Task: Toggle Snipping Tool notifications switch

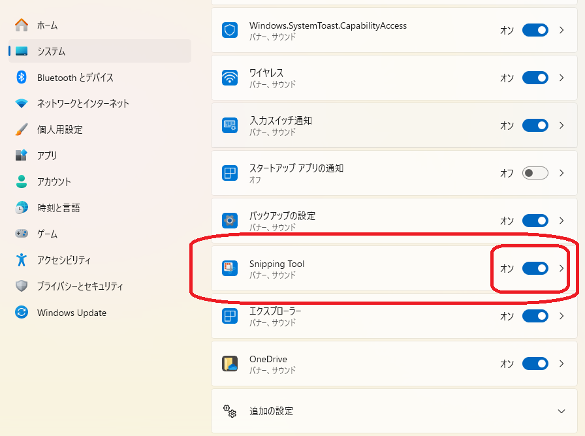Action: [535, 268]
